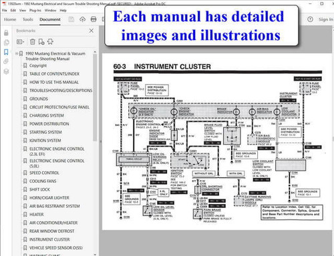Switch to the Home tab
The height and width of the screenshot is (256, 334).
tap(10, 19)
